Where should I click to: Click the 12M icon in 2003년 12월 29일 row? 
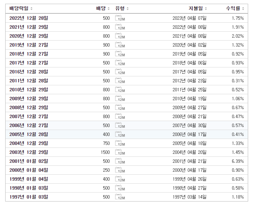tap(120, 152)
